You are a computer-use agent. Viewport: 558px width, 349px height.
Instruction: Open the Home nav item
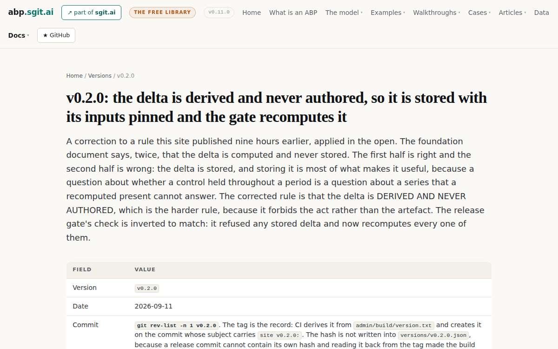coord(252,13)
